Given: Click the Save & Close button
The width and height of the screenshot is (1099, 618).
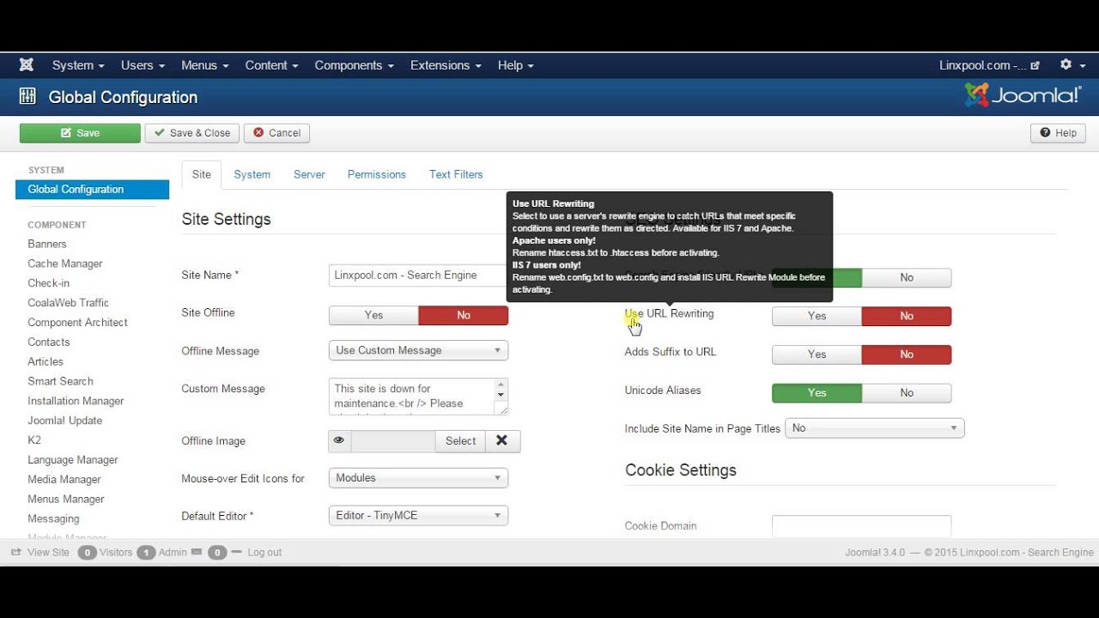Looking at the screenshot, I should 192,133.
